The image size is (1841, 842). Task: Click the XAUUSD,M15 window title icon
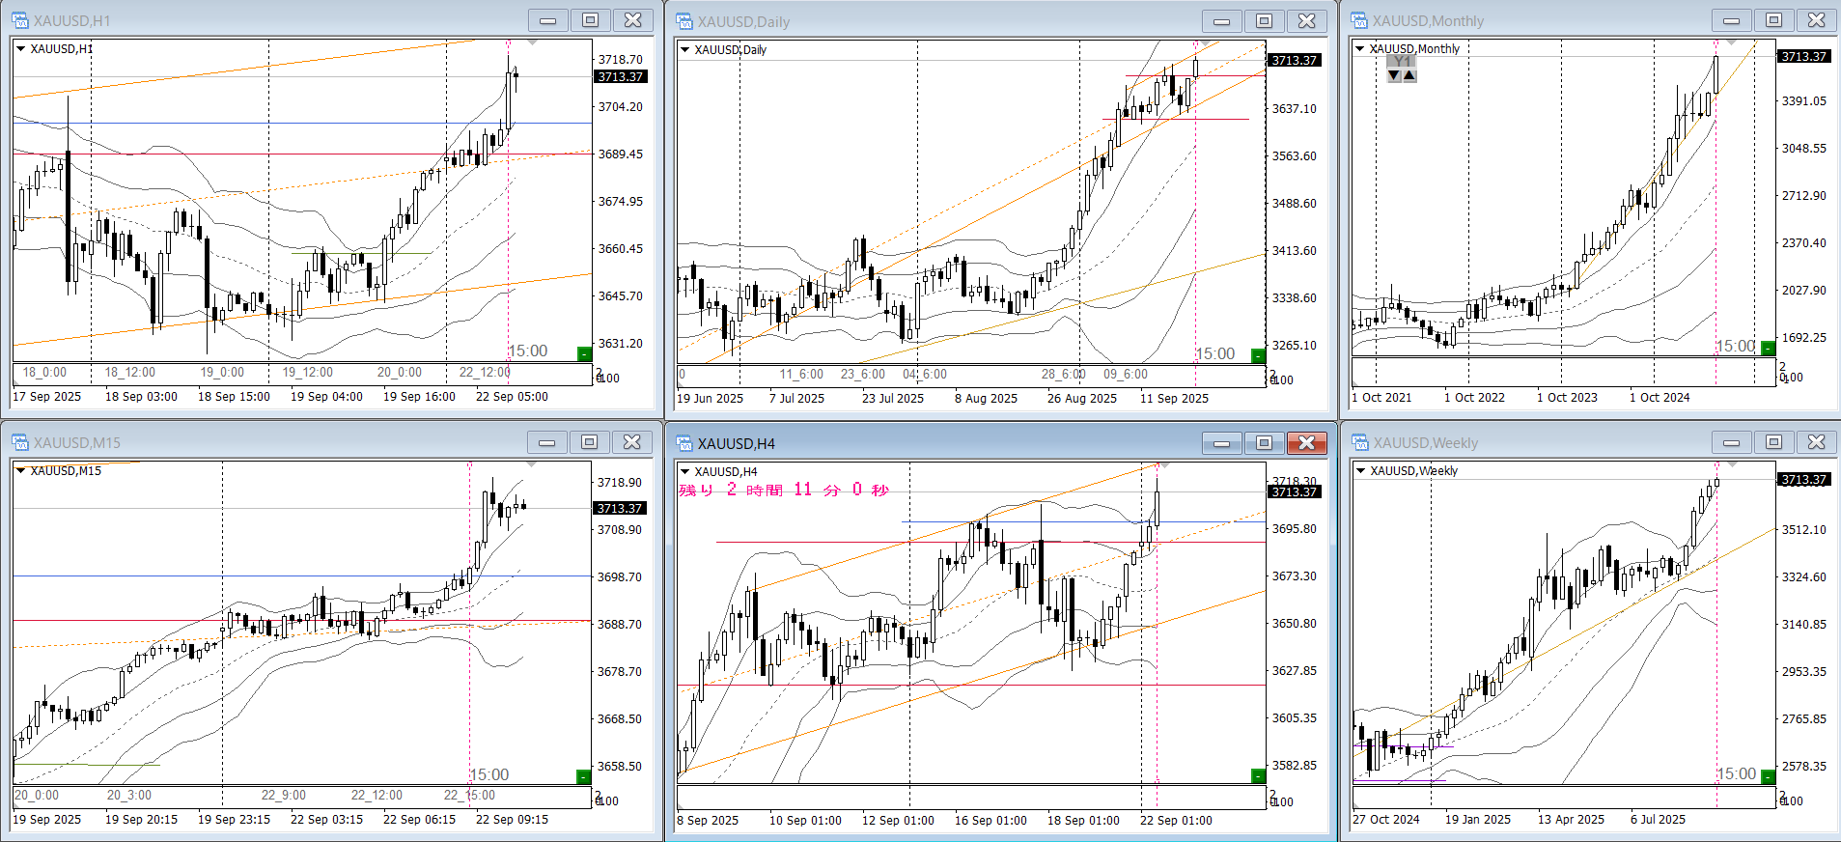pyautogui.click(x=20, y=442)
